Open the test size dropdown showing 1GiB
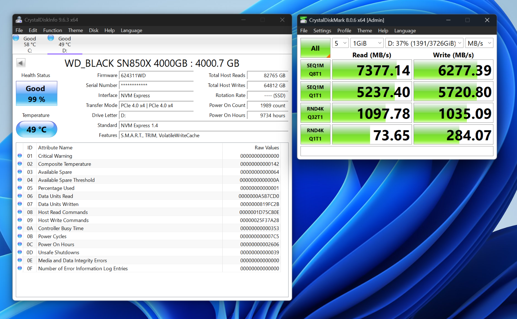Image resolution: width=517 pixels, height=319 pixels. [x=367, y=43]
